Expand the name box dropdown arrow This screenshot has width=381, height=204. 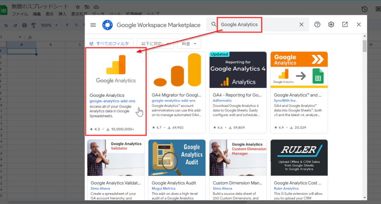pyautogui.click(x=20, y=37)
